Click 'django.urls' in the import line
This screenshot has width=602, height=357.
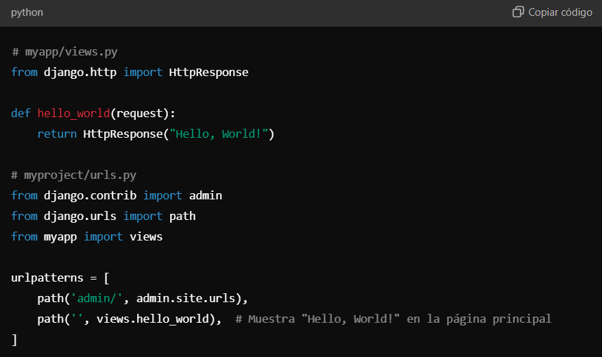(80, 216)
